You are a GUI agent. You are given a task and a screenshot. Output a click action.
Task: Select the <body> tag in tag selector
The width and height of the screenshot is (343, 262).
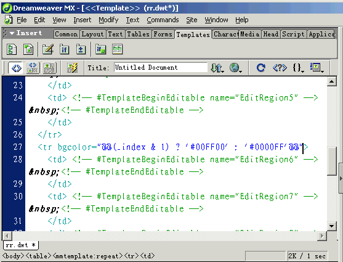pos(14,256)
